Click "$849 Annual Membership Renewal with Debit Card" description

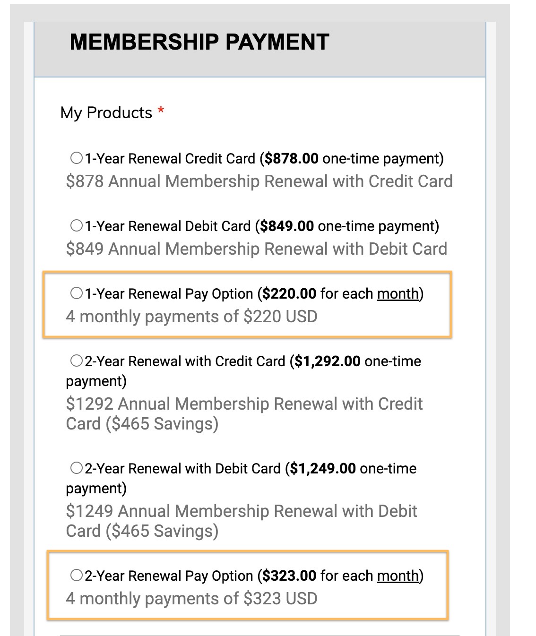pyautogui.click(x=256, y=249)
